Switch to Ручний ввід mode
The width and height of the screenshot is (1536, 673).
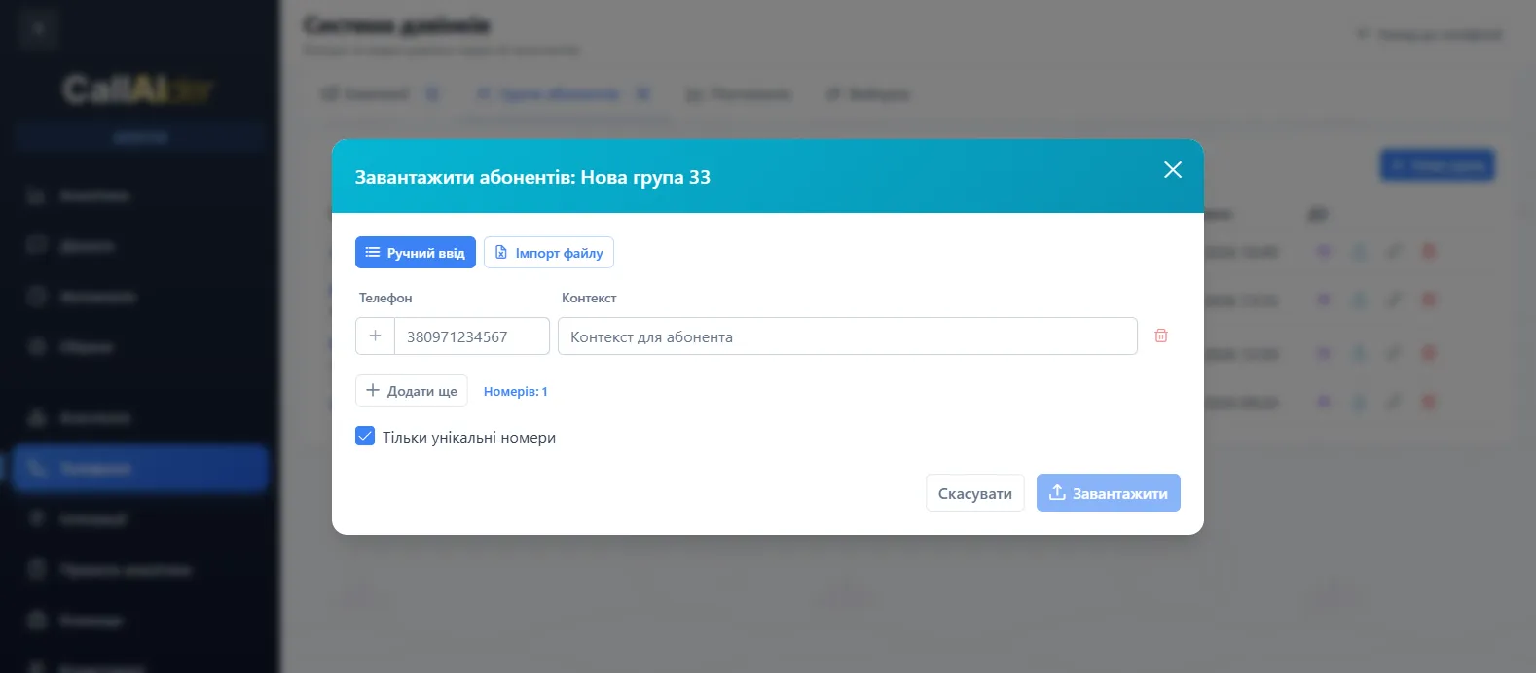pyautogui.click(x=416, y=253)
